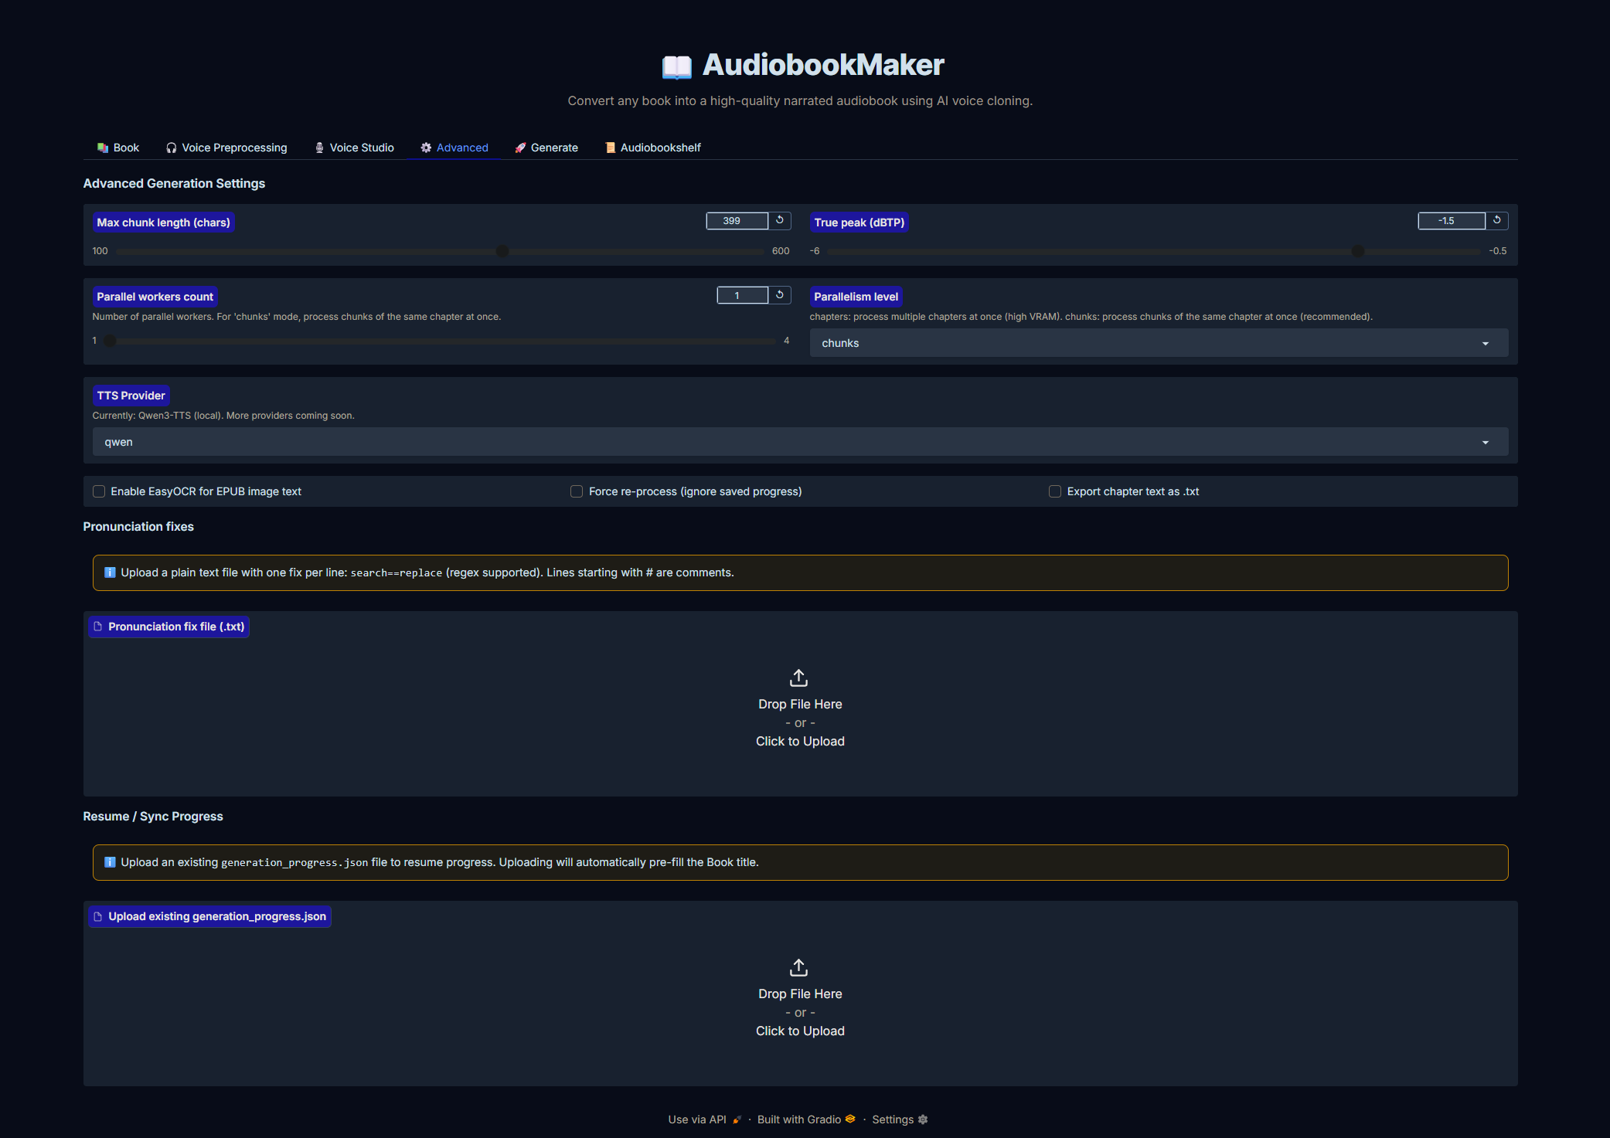This screenshot has width=1610, height=1138.
Task: Click the True peak dBTP slider handle
Action: coord(1358,251)
